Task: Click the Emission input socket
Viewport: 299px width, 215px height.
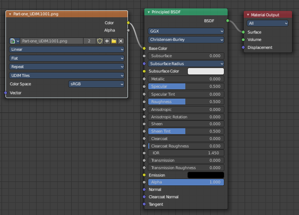Action: coord(144,175)
